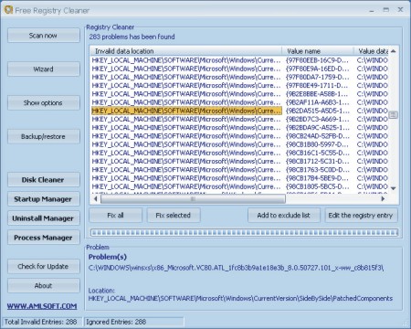Click Fix selected button

pyautogui.click(x=174, y=216)
